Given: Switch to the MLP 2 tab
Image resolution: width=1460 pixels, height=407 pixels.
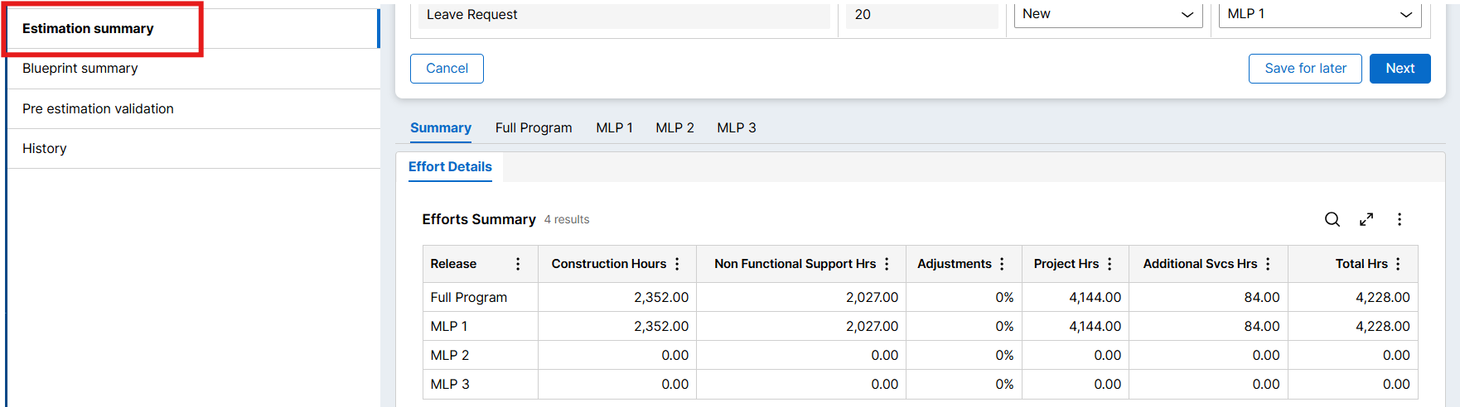Looking at the screenshot, I should pos(674,128).
